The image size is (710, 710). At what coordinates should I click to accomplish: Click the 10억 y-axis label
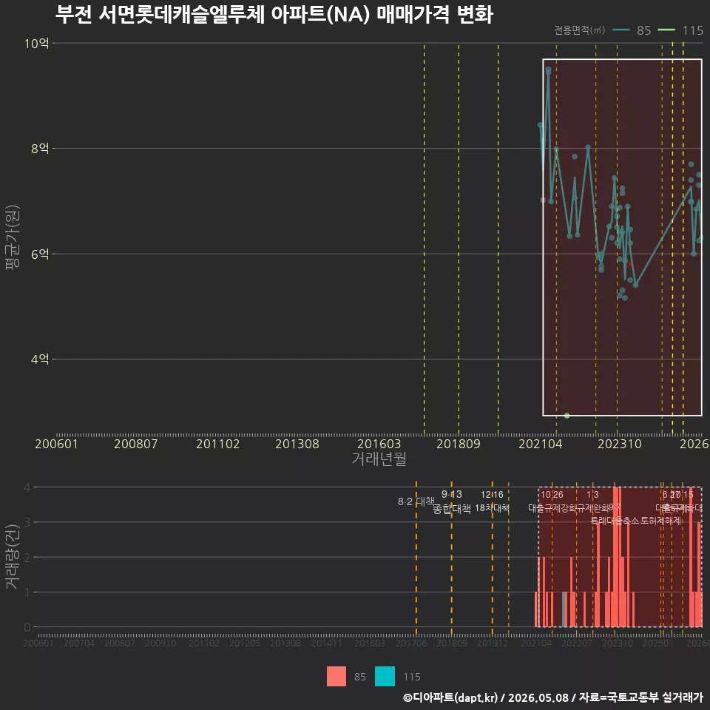(37, 44)
